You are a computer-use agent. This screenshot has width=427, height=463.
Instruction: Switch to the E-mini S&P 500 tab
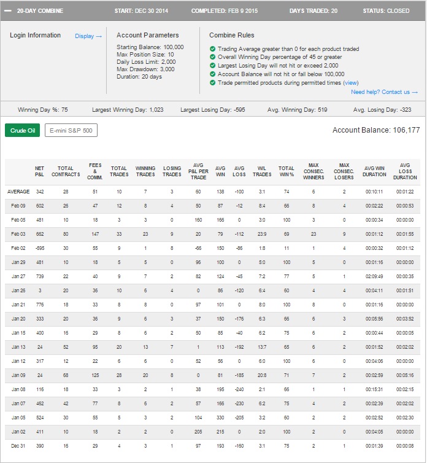(x=71, y=130)
